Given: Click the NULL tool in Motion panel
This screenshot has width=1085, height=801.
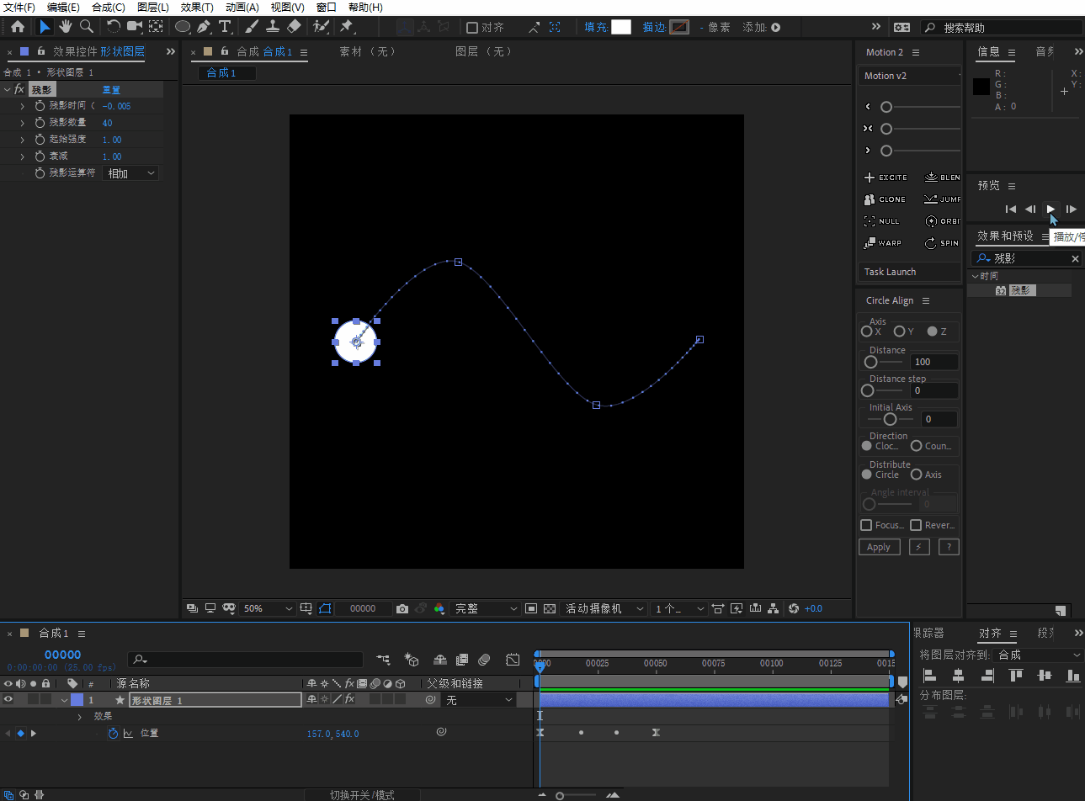Looking at the screenshot, I should coord(881,221).
